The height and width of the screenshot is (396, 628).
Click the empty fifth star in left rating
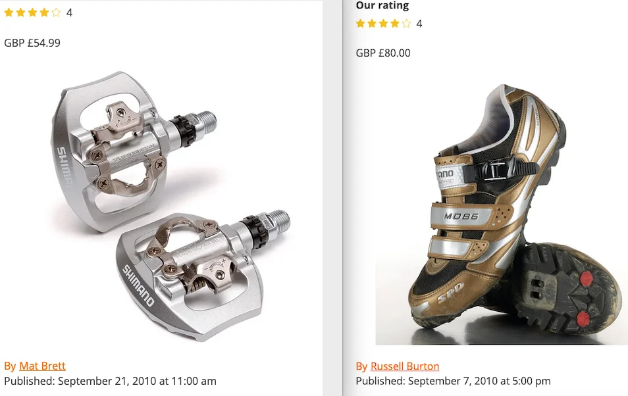click(56, 12)
